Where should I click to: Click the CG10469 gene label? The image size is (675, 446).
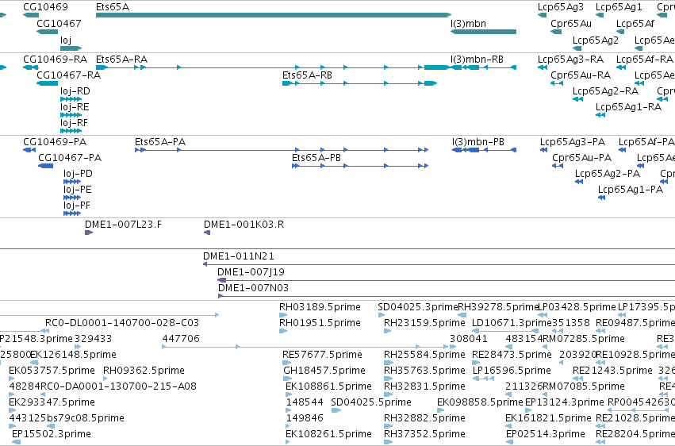45,7
